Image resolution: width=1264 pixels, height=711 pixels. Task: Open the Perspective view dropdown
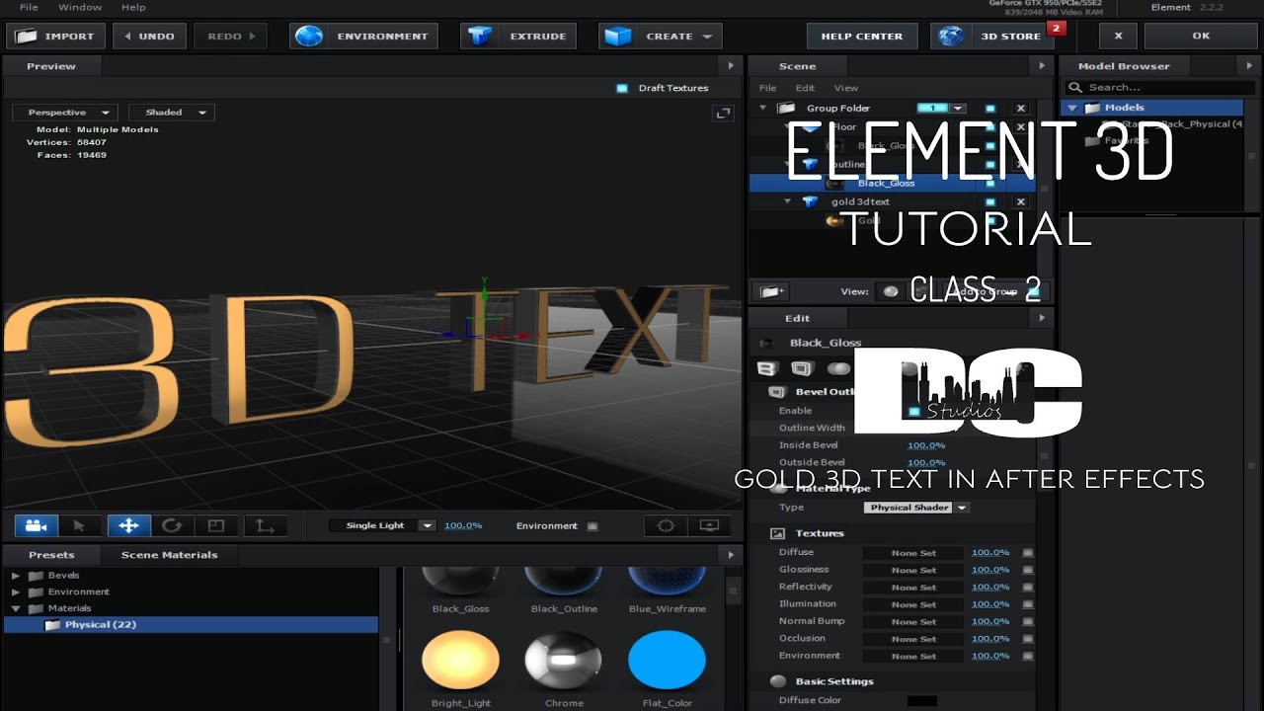(65, 113)
